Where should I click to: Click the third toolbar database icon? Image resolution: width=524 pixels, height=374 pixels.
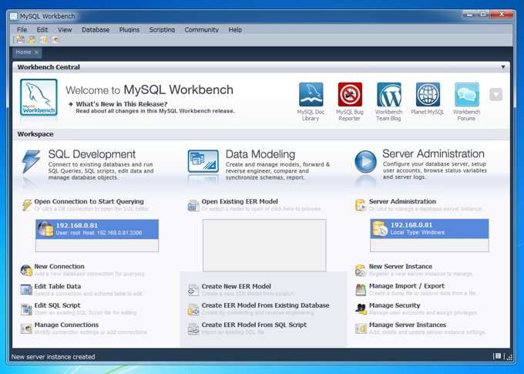coord(43,39)
